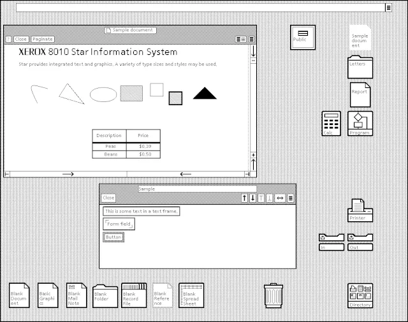
Task: Open the document window's menu icon
Action: point(251,40)
